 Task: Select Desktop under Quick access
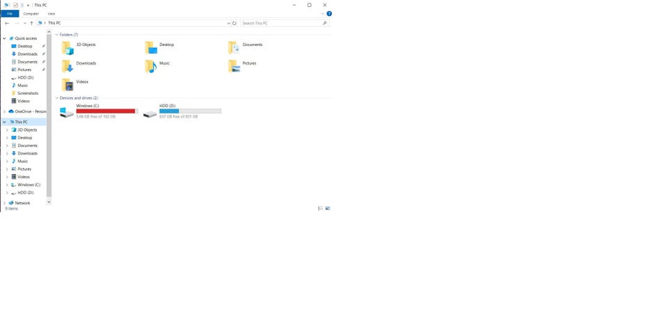(x=25, y=46)
